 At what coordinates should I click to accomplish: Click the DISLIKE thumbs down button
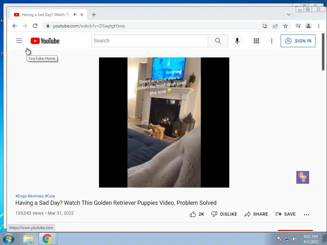pos(224,214)
